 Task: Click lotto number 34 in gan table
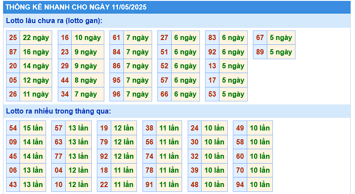tap(65, 94)
